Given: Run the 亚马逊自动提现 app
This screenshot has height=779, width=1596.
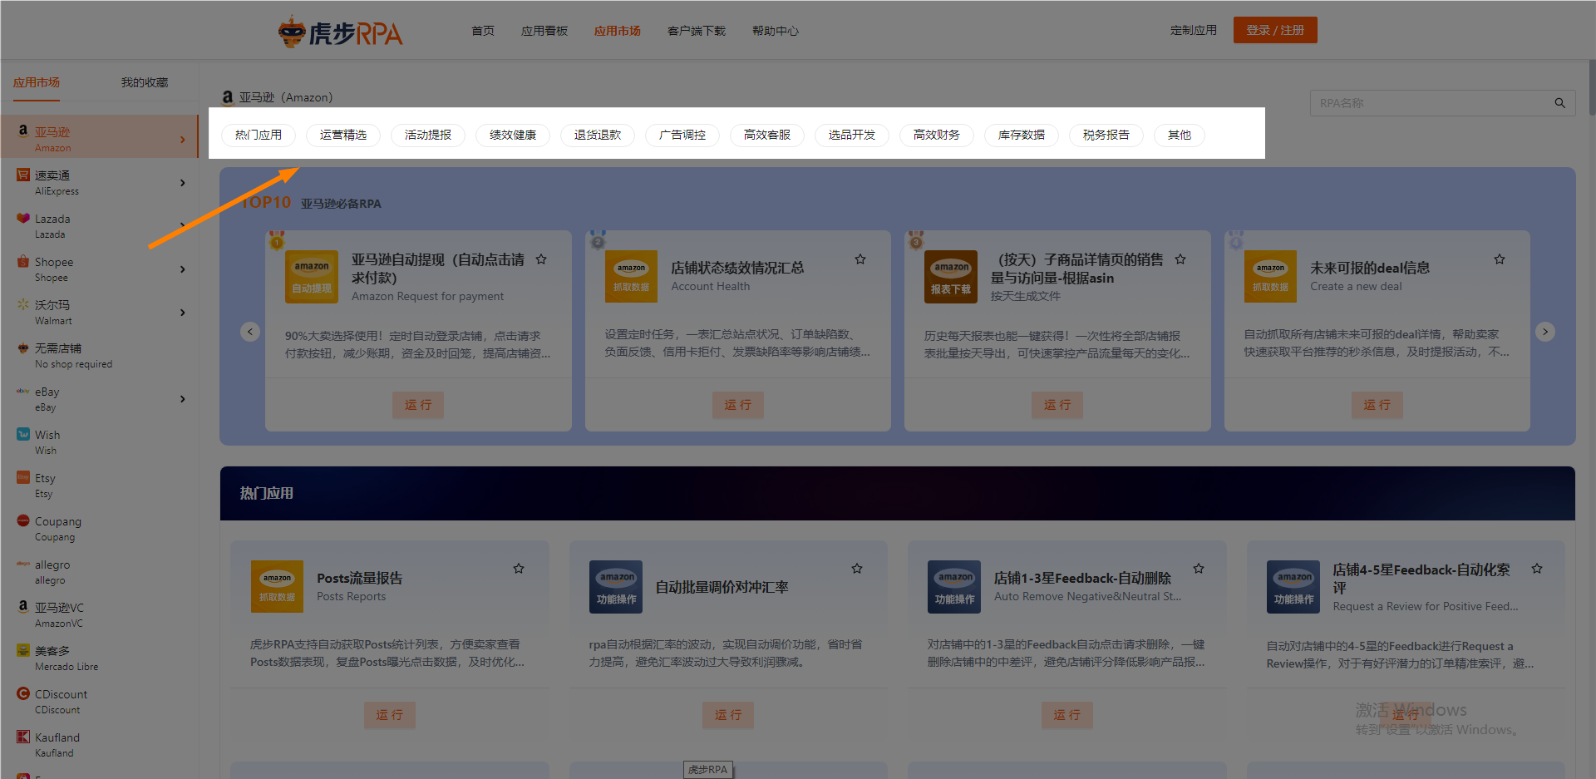Looking at the screenshot, I should tap(418, 405).
